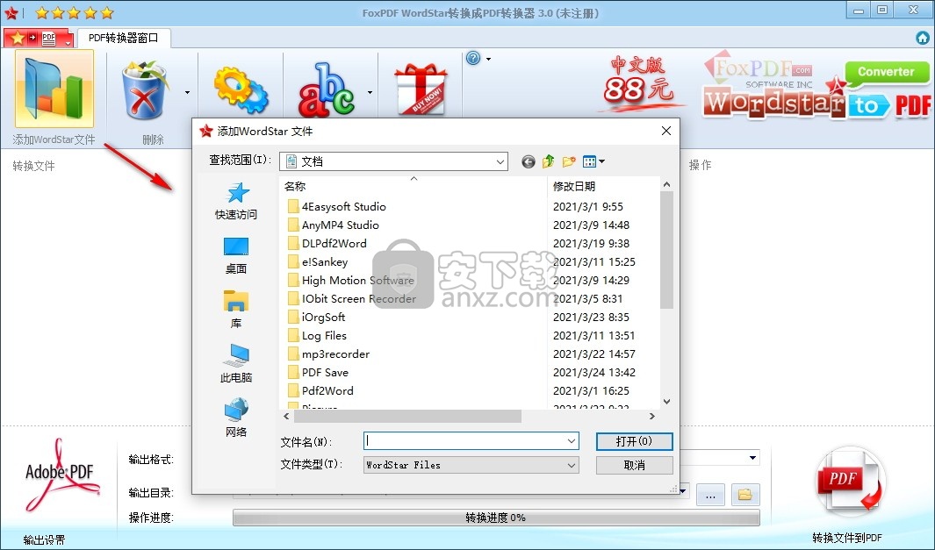Screen dimensions: 935x550
Task: Expand the file name combo box arrow
Action: point(572,441)
